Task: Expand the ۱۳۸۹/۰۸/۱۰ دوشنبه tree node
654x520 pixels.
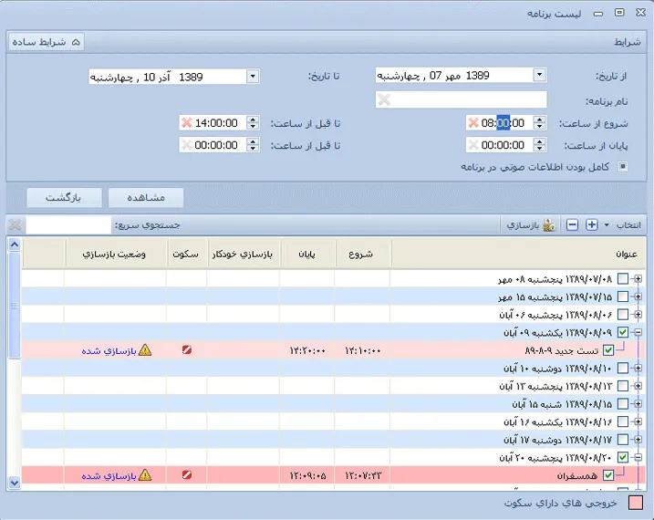Action: click(638, 369)
